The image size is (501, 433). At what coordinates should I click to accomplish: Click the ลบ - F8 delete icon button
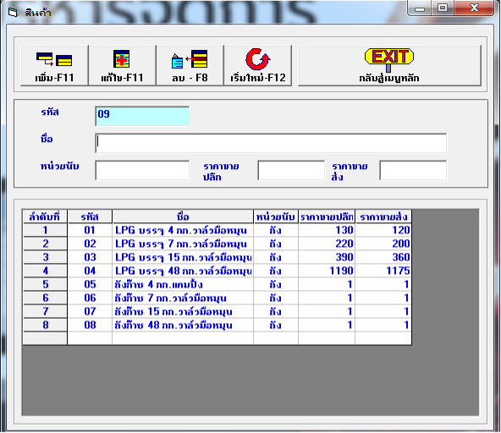[x=190, y=65]
